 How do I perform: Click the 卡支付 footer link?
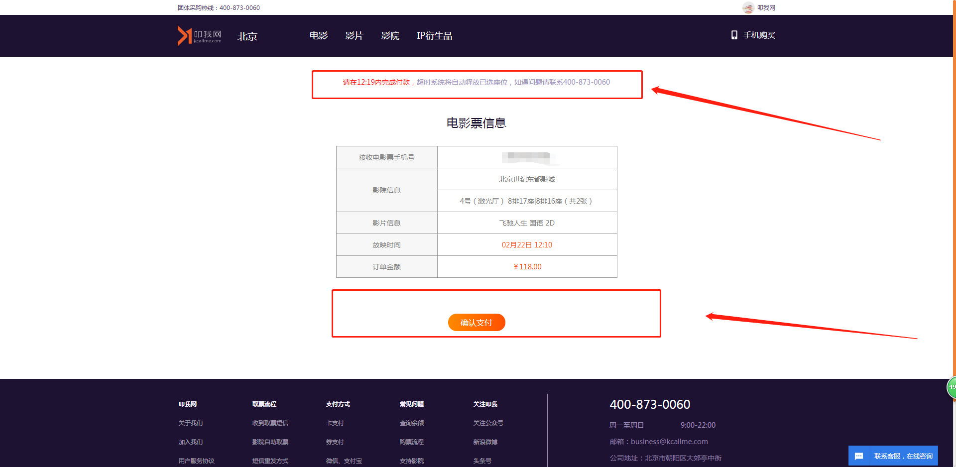click(335, 423)
